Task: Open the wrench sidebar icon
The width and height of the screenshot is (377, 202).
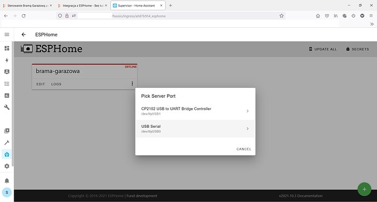Action: pyautogui.click(x=7, y=107)
